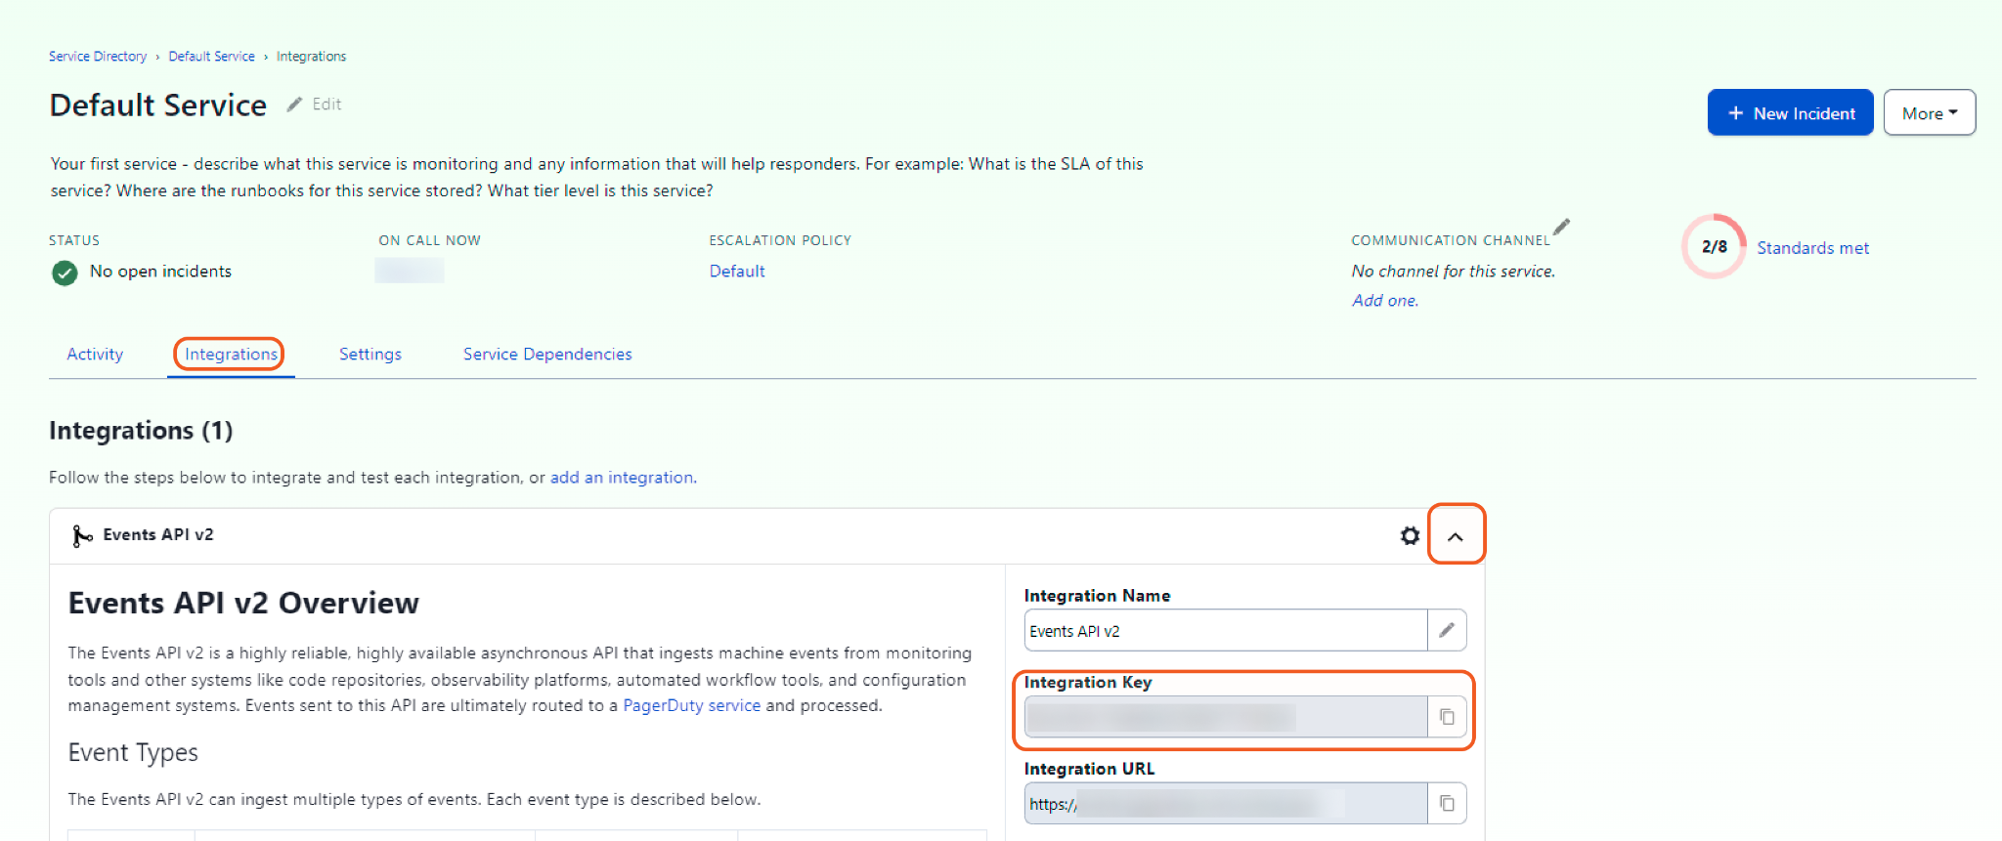
Task: Open the Settings tab
Action: [370, 354]
